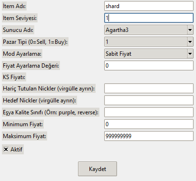The height and width of the screenshot is (181, 196).
Task: Uncheck the Aktif checkbox
Action: [x=6, y=150]
